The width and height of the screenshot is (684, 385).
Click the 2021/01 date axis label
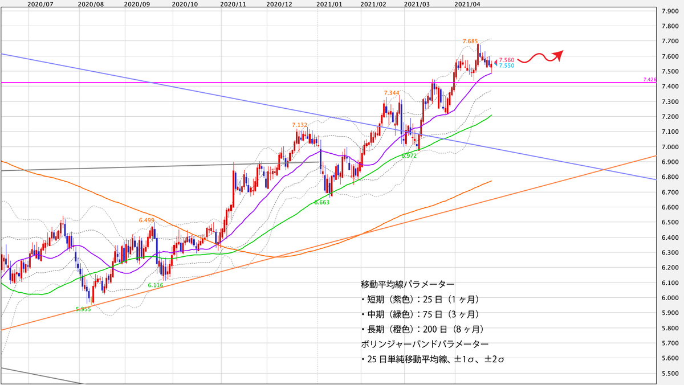tap(329, 3)
